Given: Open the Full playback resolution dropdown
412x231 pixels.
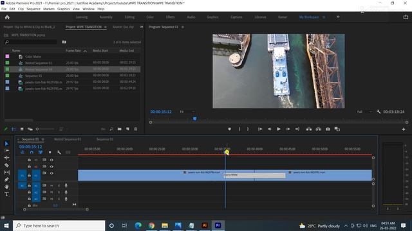Looking at the screenshot, I should pyautogui.click(x=364, y=112).
